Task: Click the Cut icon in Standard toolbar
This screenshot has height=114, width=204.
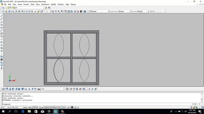Action: pos(26,11)
